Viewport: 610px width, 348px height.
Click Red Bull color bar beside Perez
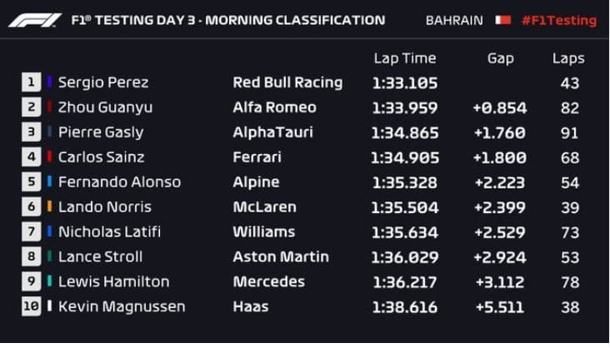tap(49, 82)
